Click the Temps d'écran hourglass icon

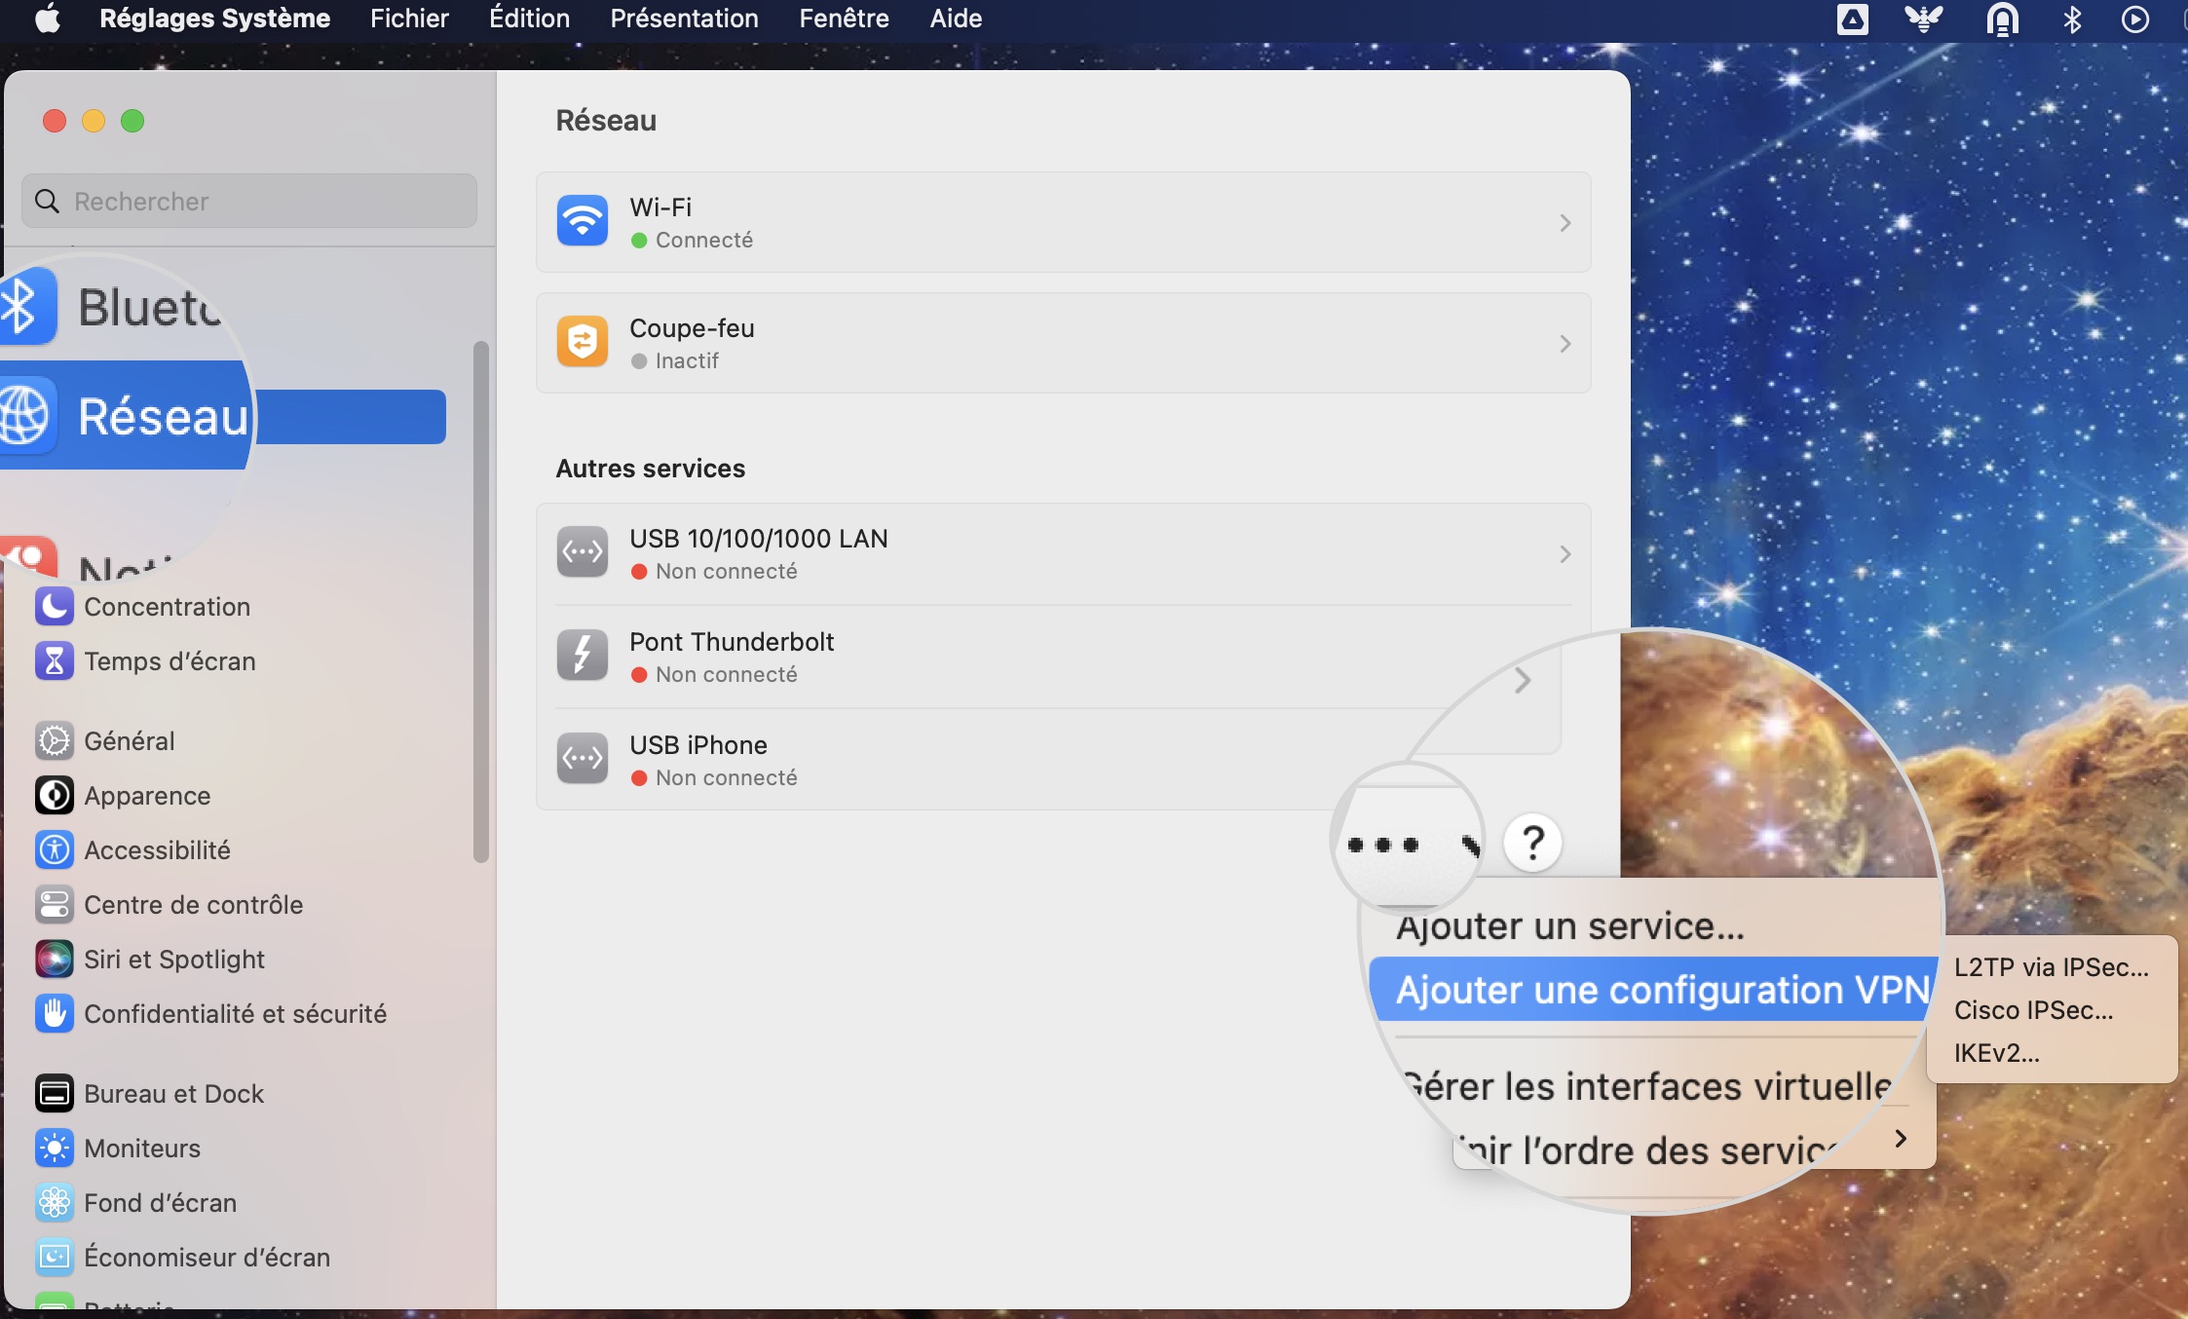pos(55,660)
